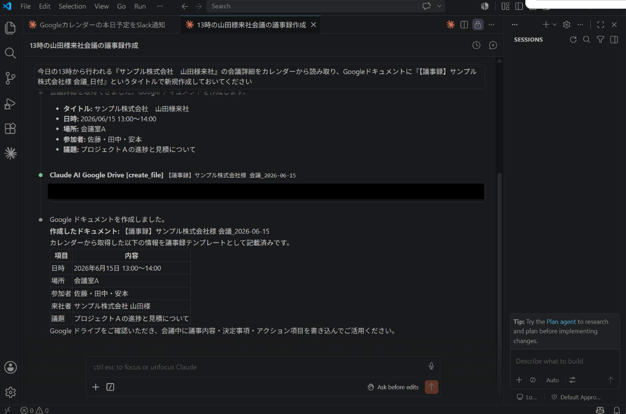Open notifications from the bell icon

[x=617, y=410]
